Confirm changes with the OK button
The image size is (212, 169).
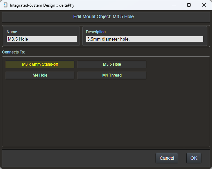point(194,158)
